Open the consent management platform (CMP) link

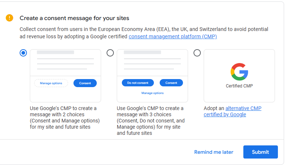[x=173, y=36]
